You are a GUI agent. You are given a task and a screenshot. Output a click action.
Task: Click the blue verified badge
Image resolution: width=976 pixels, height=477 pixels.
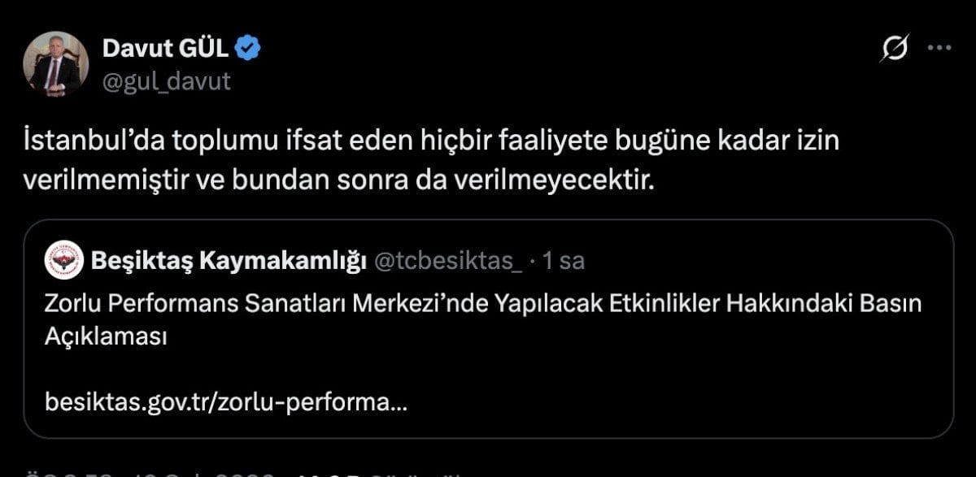pyautogui.click(x=248, y=50)
